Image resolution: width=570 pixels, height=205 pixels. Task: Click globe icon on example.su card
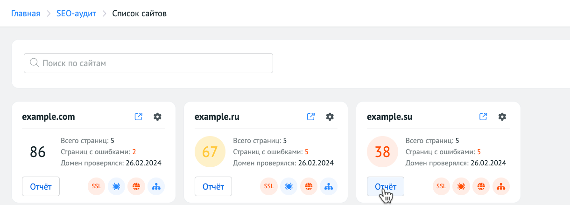pyautogui.click(x=481, y=186)
